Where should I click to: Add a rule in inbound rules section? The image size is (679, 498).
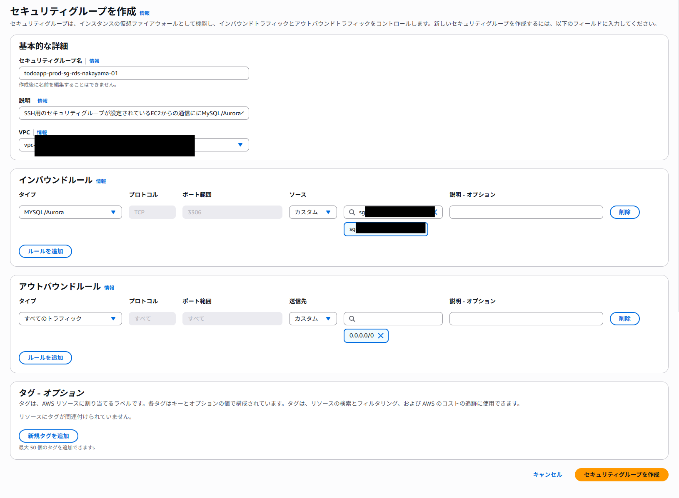[x=45, y=251]
